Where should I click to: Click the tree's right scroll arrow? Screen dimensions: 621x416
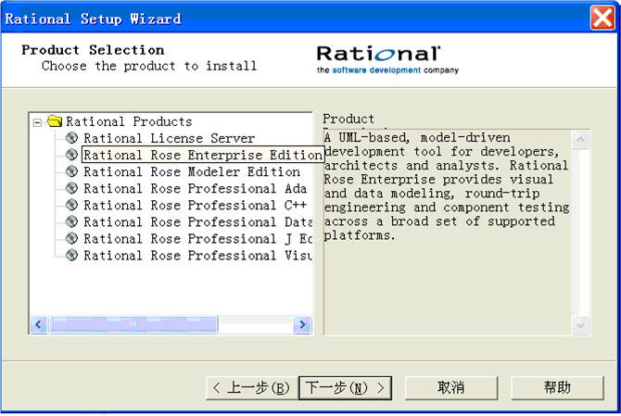[x=302, y=325]
